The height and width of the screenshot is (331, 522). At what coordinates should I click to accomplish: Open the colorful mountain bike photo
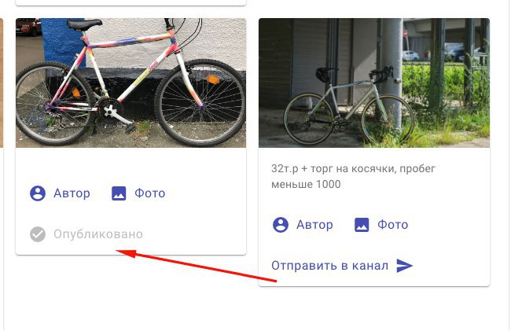tap(130, 83)
